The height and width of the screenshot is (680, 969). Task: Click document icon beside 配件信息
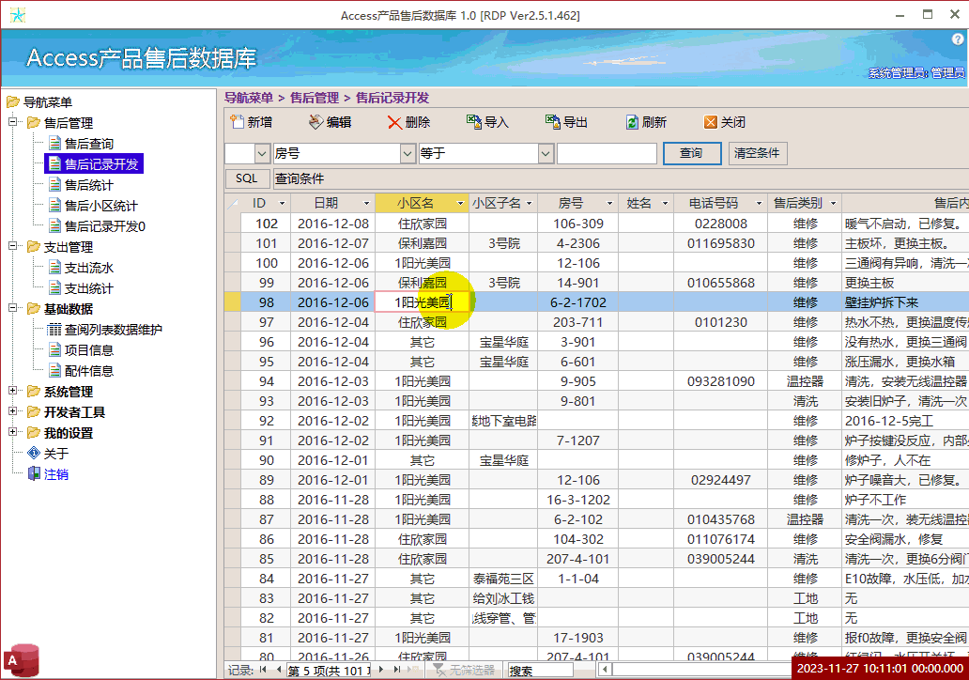click(x=55, y=371)
